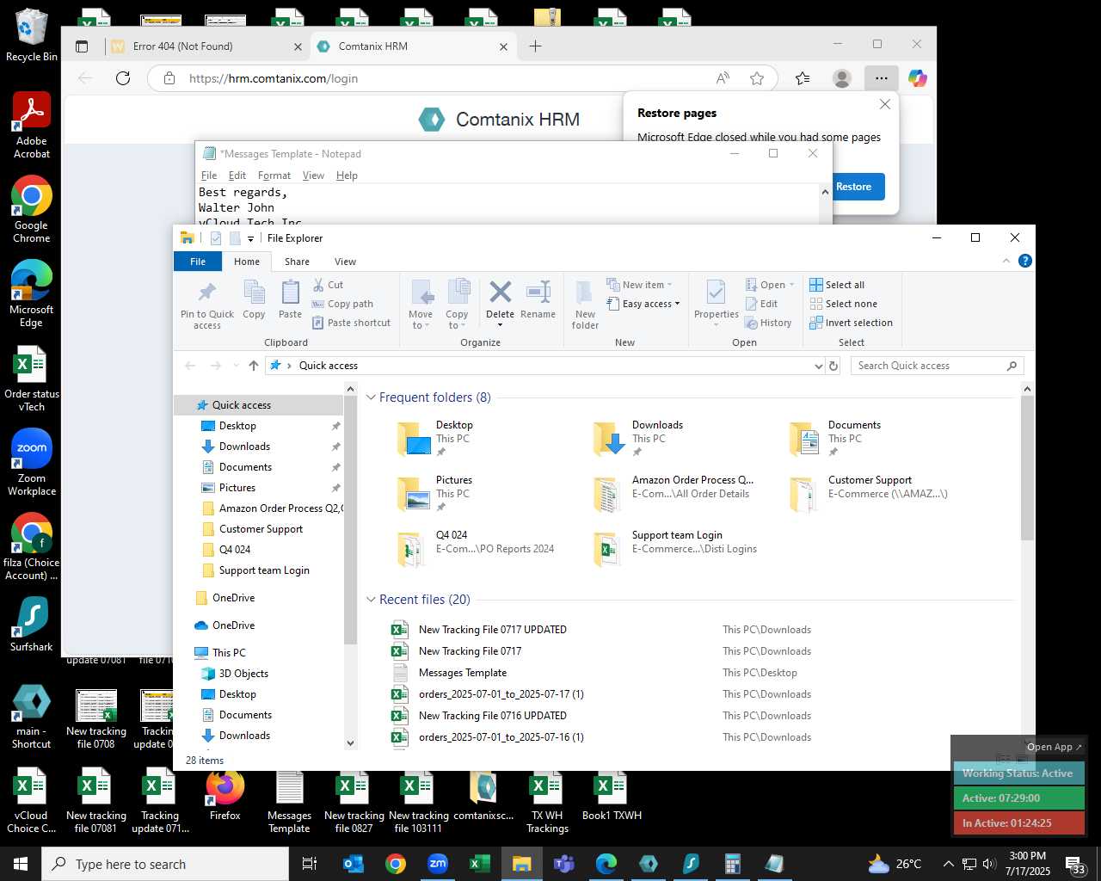
Task: Switch to Error 404 browser tab
Action: tap(206, 46)
